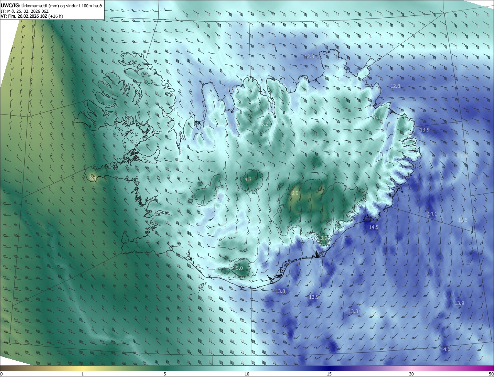Viewport: 494px width, 377px height.
Task: Click the color scale tick labeled 1
Action: pos(83,374)
